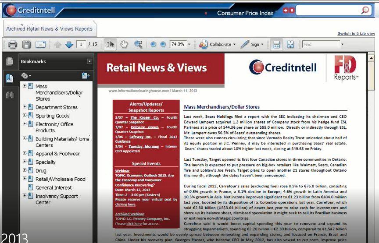379x243 pixels.
Task: Open the search binoculars panel icon
Action: click(10, 95)
